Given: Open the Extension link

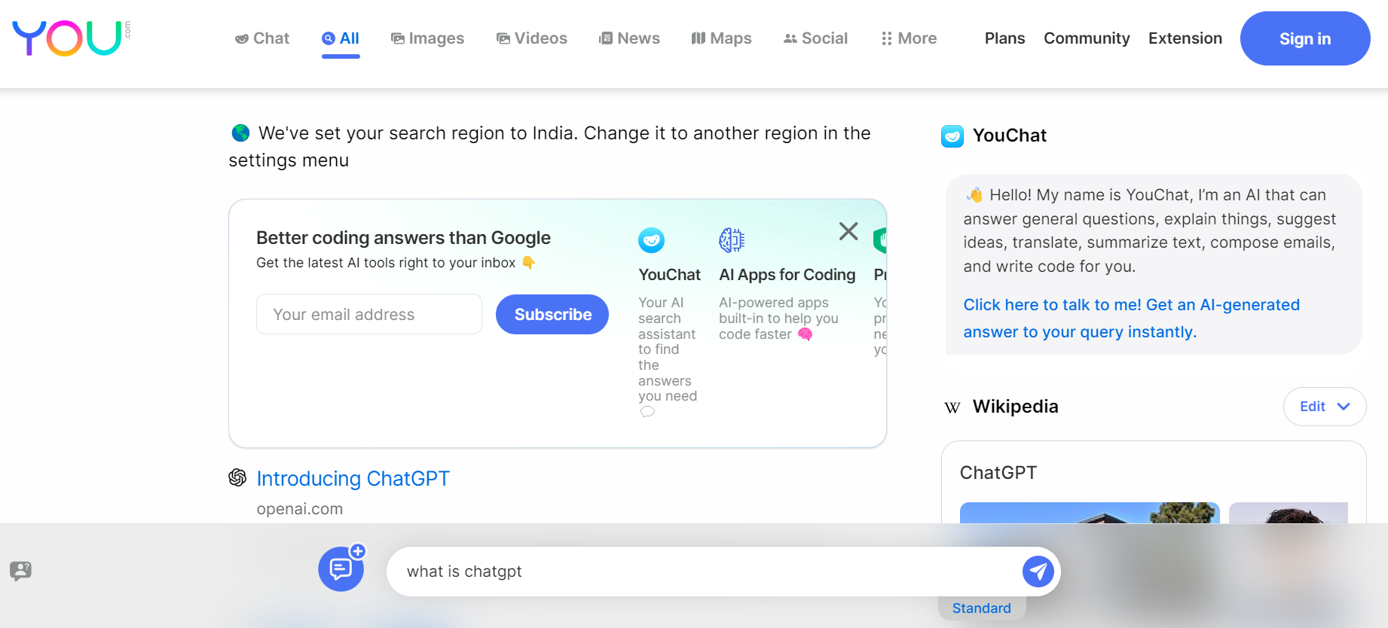Looking at the screenshot, I should (x=1185, y=38).
